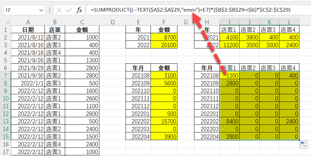311x156 pixels.
Task: Select column B header
Action: tap(55, 22)
